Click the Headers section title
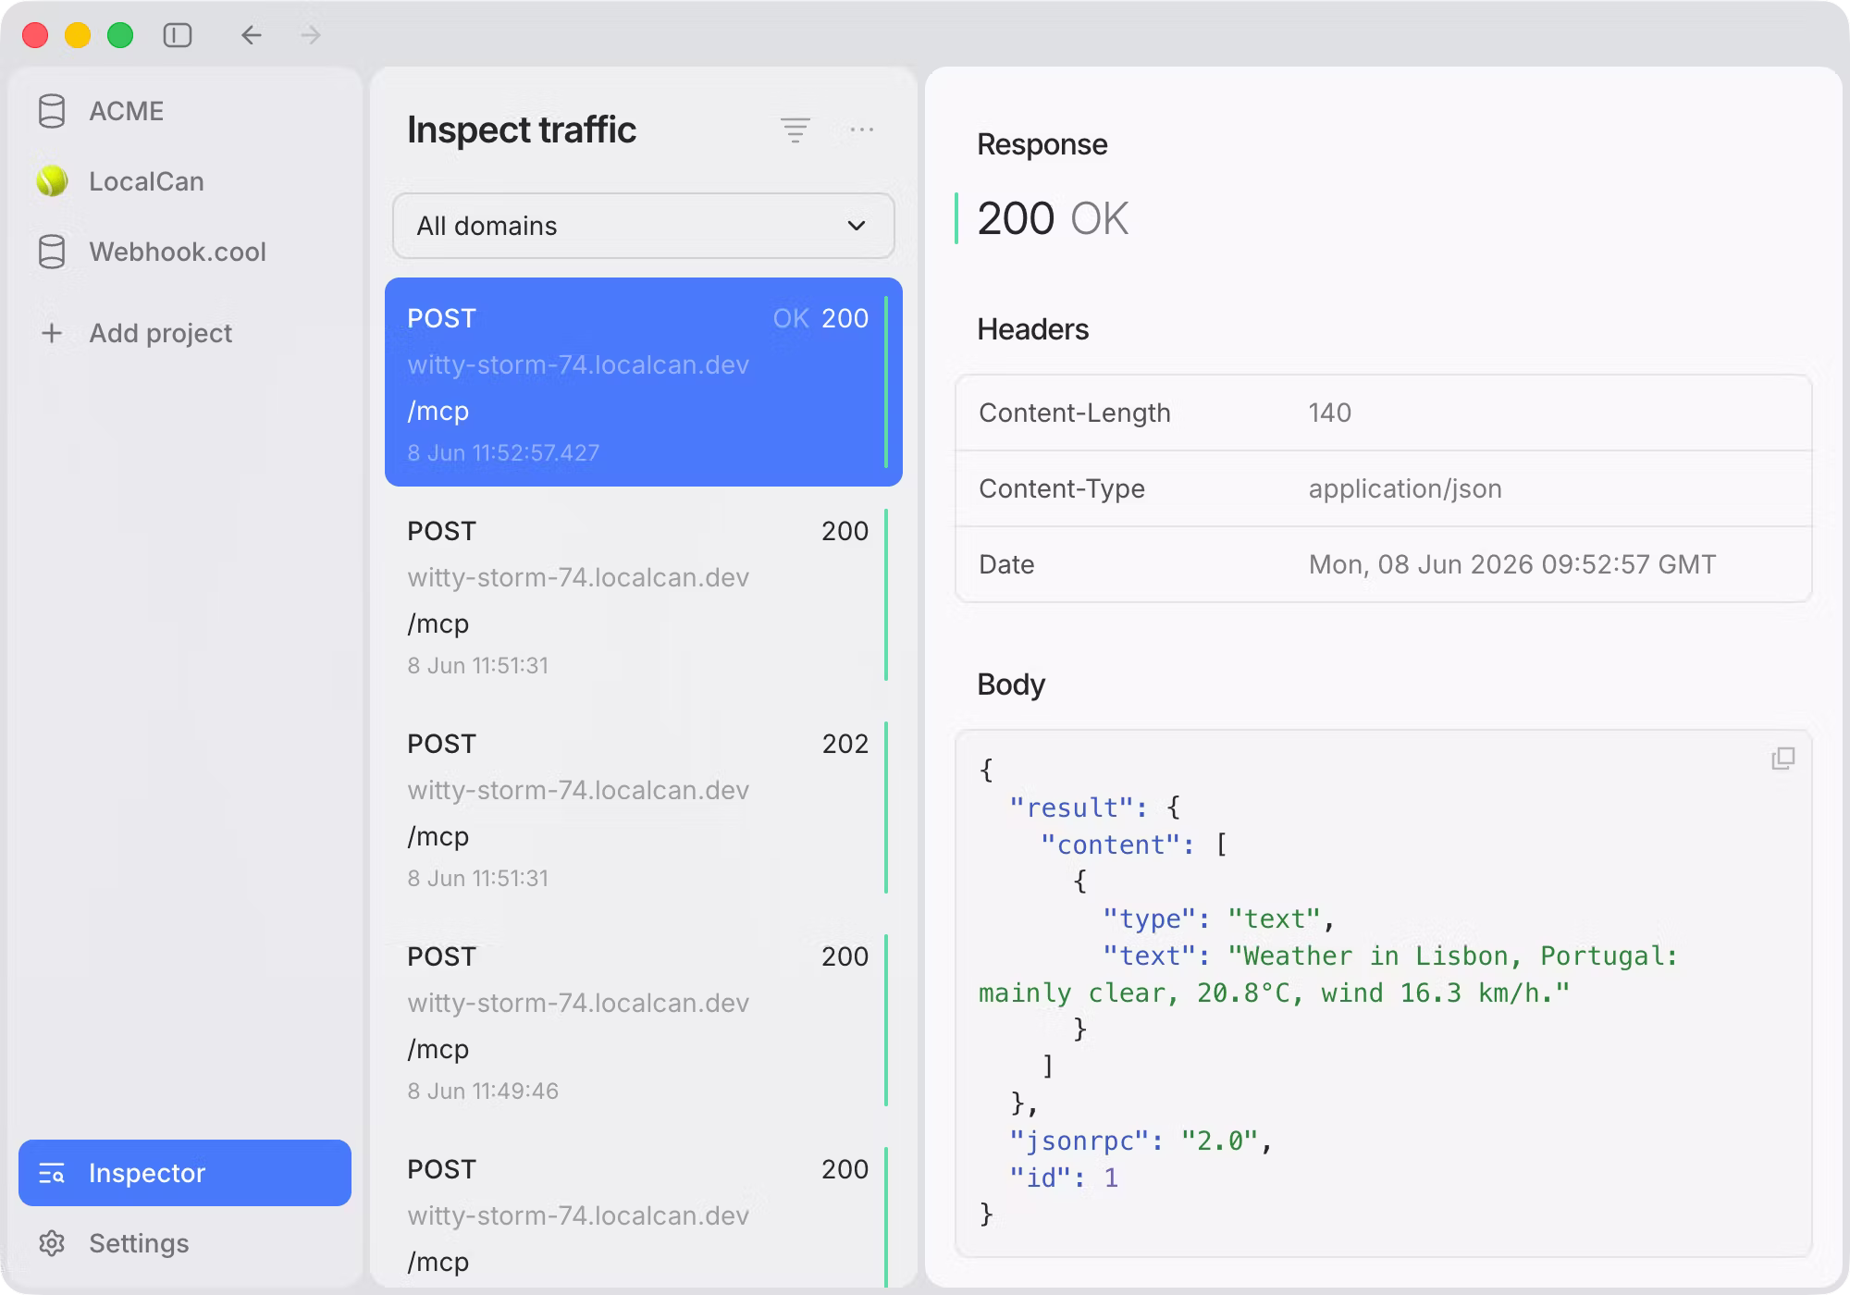This screenshot has height=1295, width=1850. (1032, 329)
